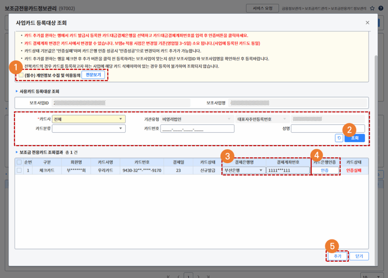Click the 인증 button in card row
The image size is (388, 278).
pyautogui.click(x=325, y=170)
